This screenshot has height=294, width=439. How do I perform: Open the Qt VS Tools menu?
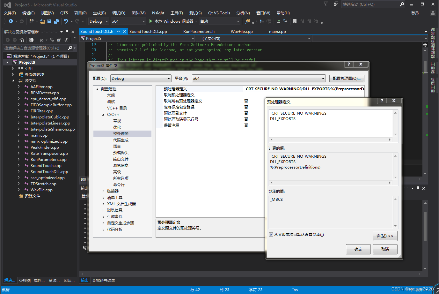point(219,13)
